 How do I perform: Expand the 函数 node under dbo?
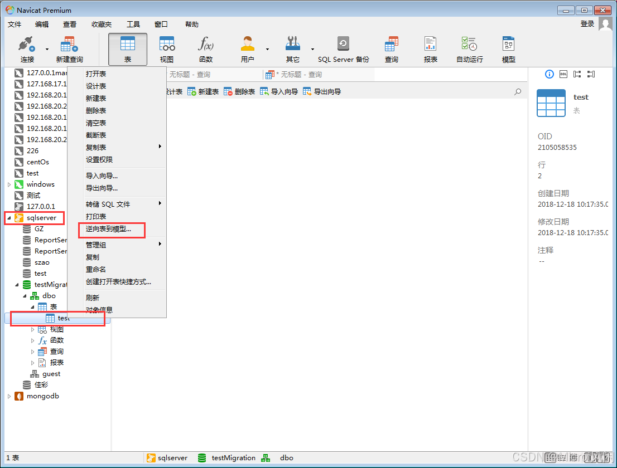tap(33, 340)
